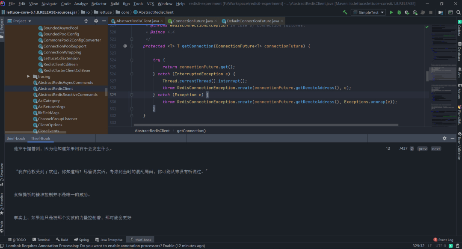This screenshot has width=462, height=249.
Task: Build project with the hammer icon
Action: [x=345, y=12]
